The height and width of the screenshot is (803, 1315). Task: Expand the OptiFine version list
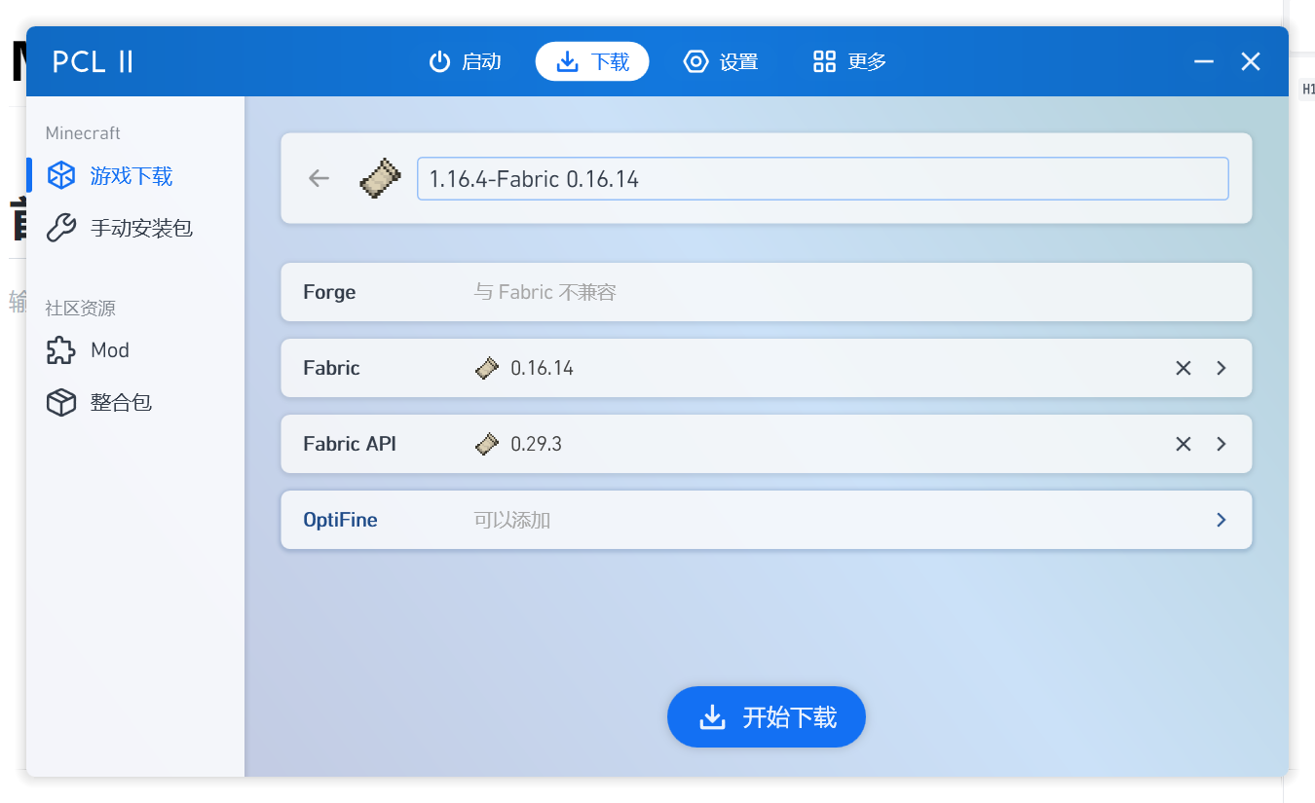[1221, 520]
